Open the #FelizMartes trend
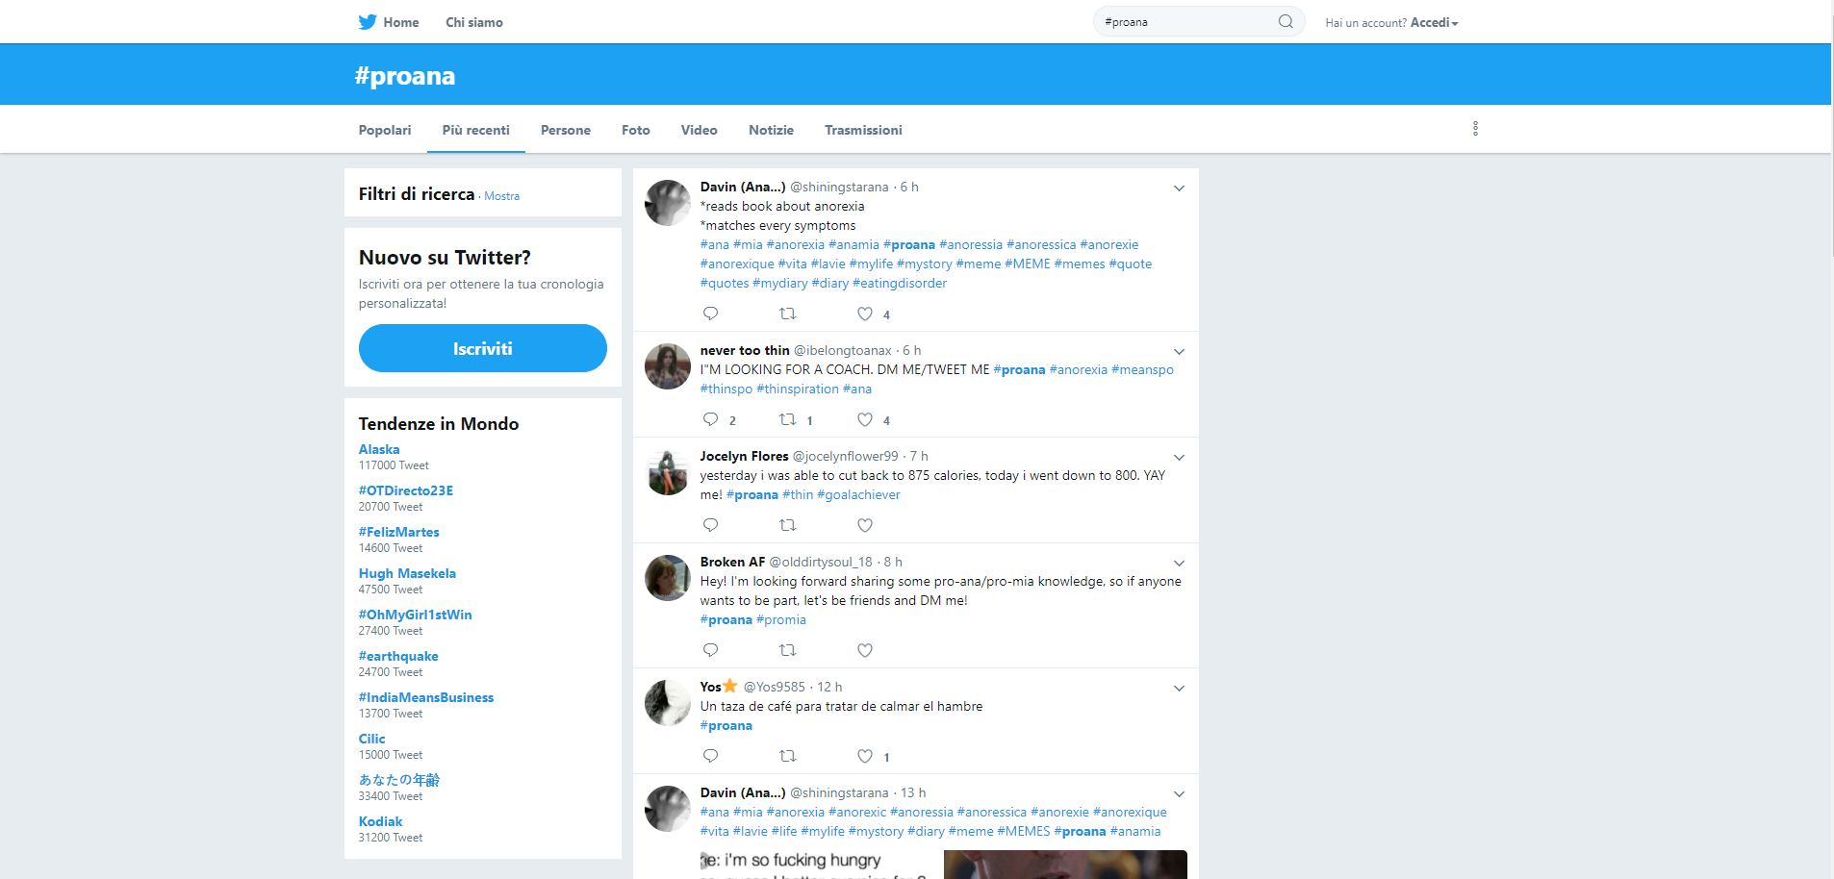Viewport: 1834px width, 879px height. point(399,532)
